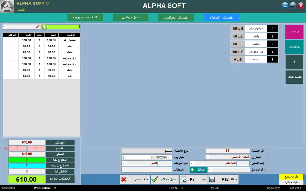Select the كل الأصناف category tile
306x191 pixels.
tap(294, 47)
